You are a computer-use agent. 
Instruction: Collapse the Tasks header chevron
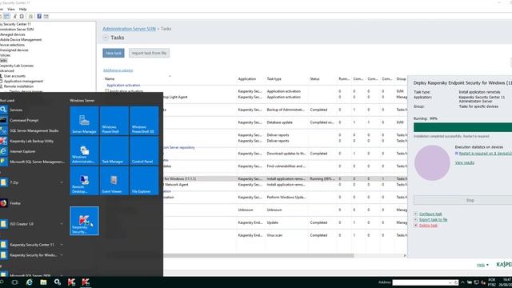pos(106,38)
